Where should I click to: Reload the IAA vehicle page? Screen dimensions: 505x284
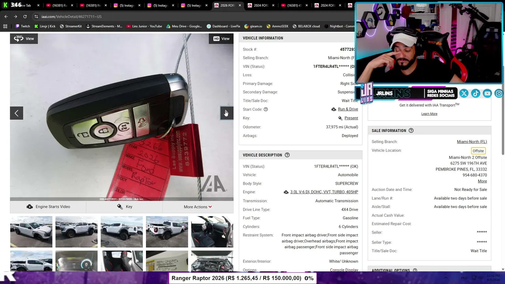pyautogui.click(x=25, y=17)
